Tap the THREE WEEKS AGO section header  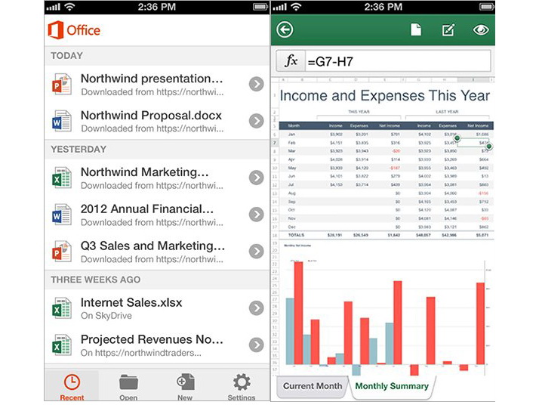click(96, 280)
